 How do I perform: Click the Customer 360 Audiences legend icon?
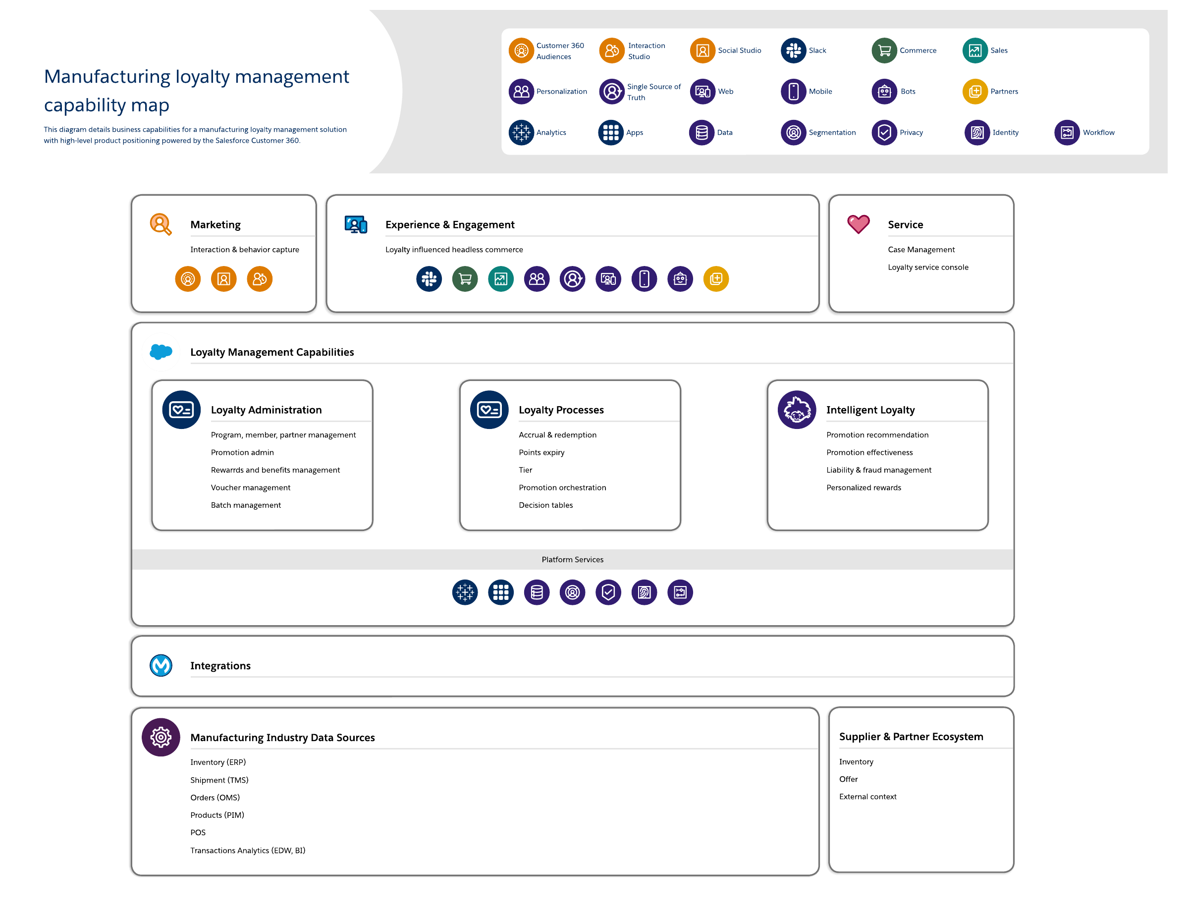point(521,50)
